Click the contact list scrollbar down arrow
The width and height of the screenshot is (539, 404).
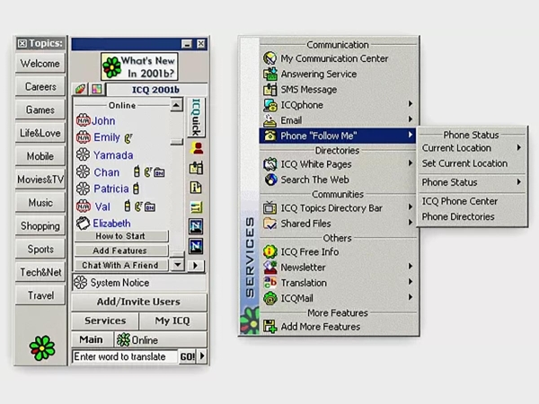(177, 265)
